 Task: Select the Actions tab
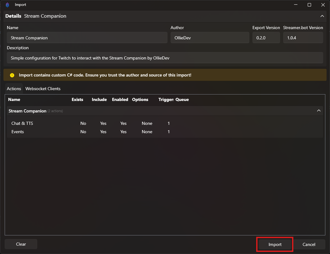[x=14, y=89]
